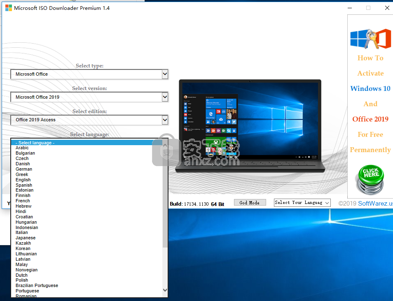
Task: Open the Select Your Language combo box
Action: point(302,203)
